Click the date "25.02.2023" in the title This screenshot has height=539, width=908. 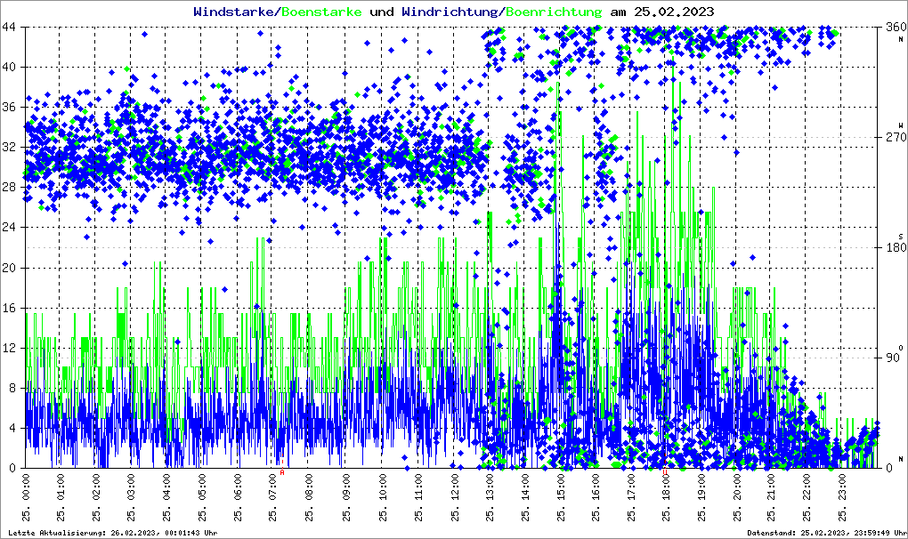(x=674, y=12)
